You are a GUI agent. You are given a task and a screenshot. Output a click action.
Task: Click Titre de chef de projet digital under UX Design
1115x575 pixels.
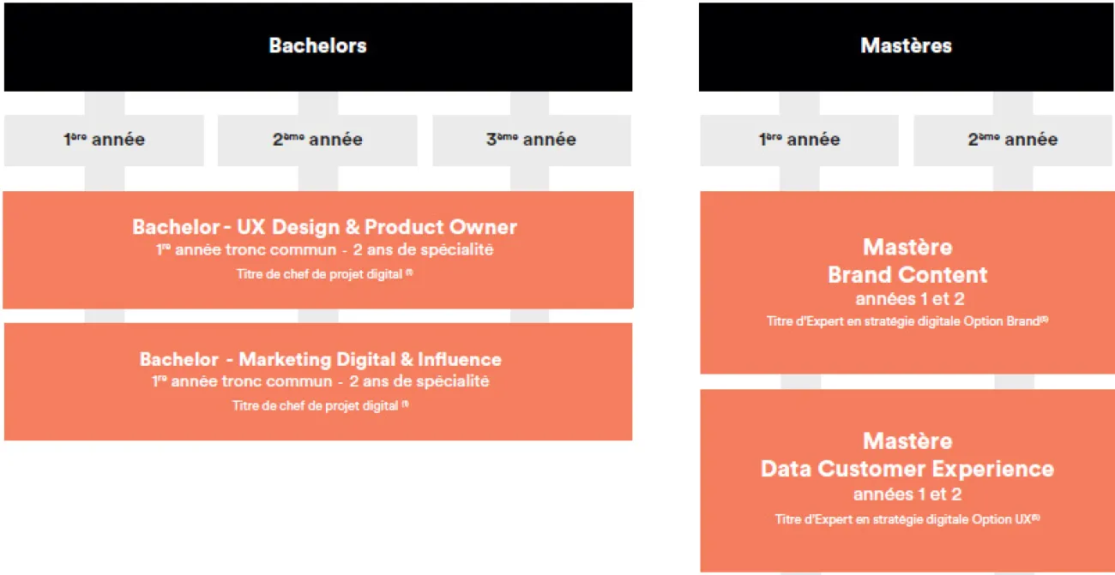pyautogui.click(x=324, y=274)
